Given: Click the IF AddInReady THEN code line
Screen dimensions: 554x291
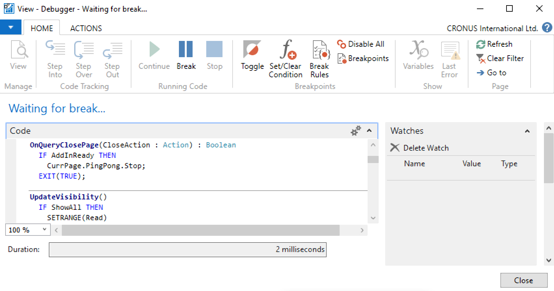Looking at the screenshot, I should click(77, 155).
